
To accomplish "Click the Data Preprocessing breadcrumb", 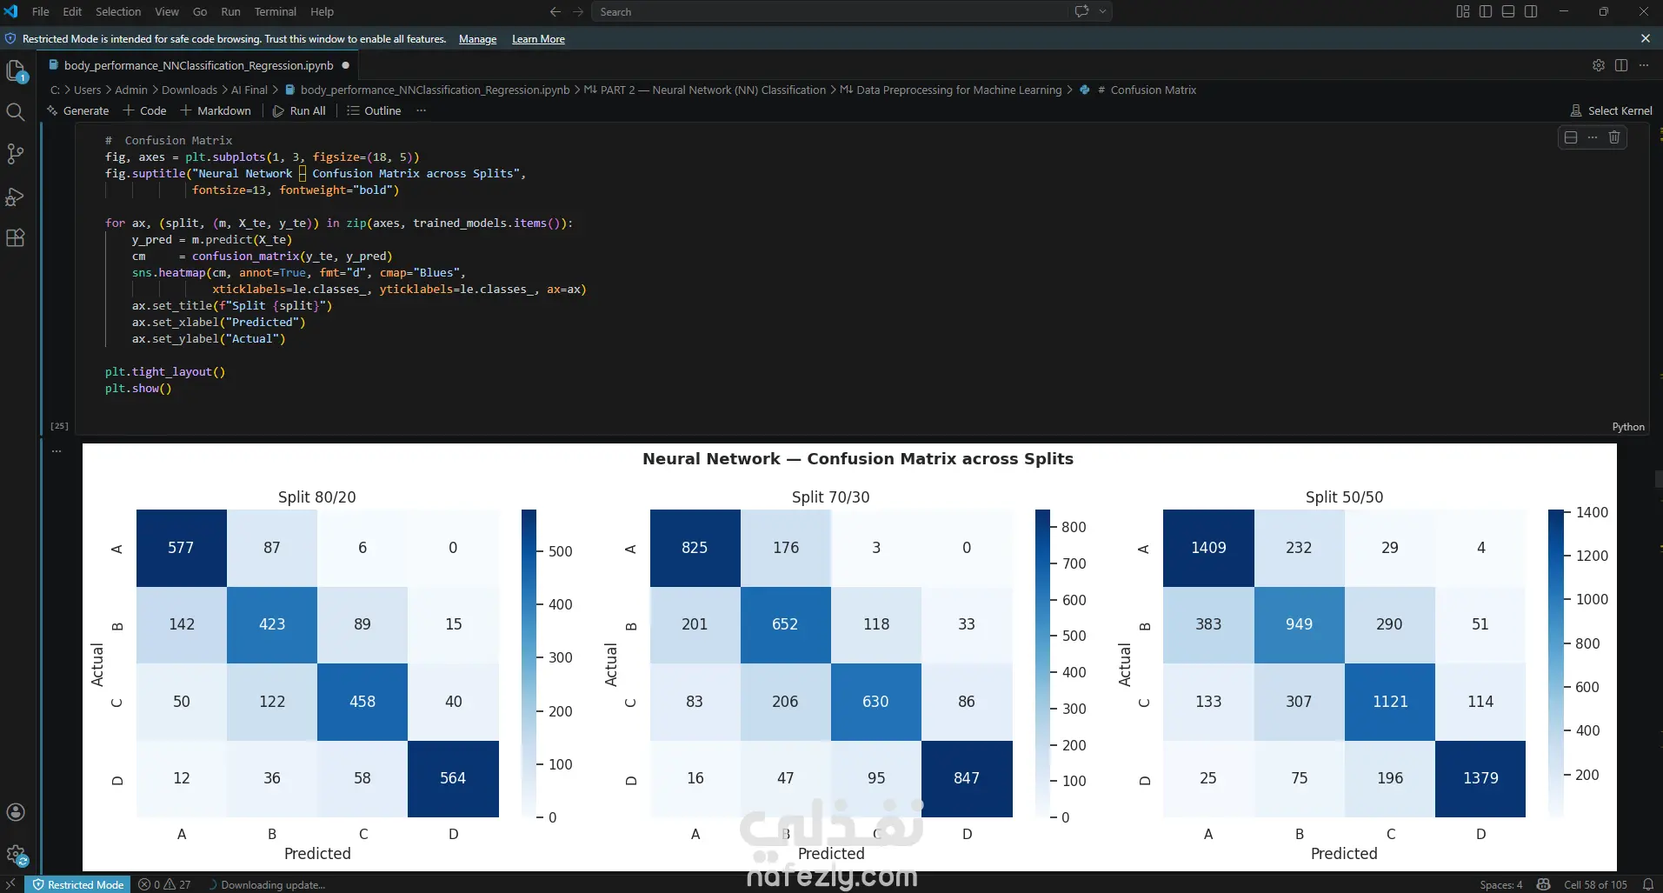I will pyautogui.click(x=951, y=90).
